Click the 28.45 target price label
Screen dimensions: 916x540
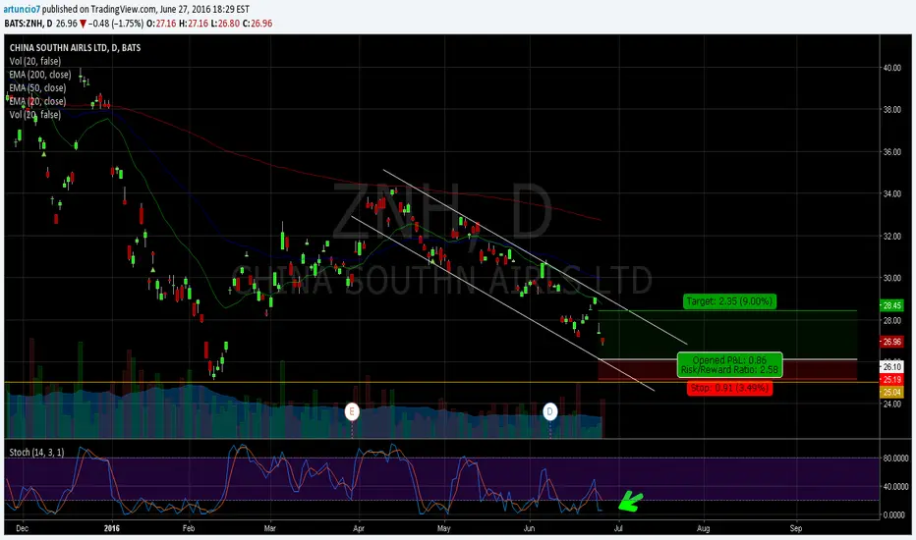891,305
